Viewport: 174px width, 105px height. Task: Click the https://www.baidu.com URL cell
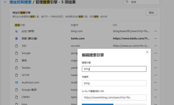click(x=131, y=38)
